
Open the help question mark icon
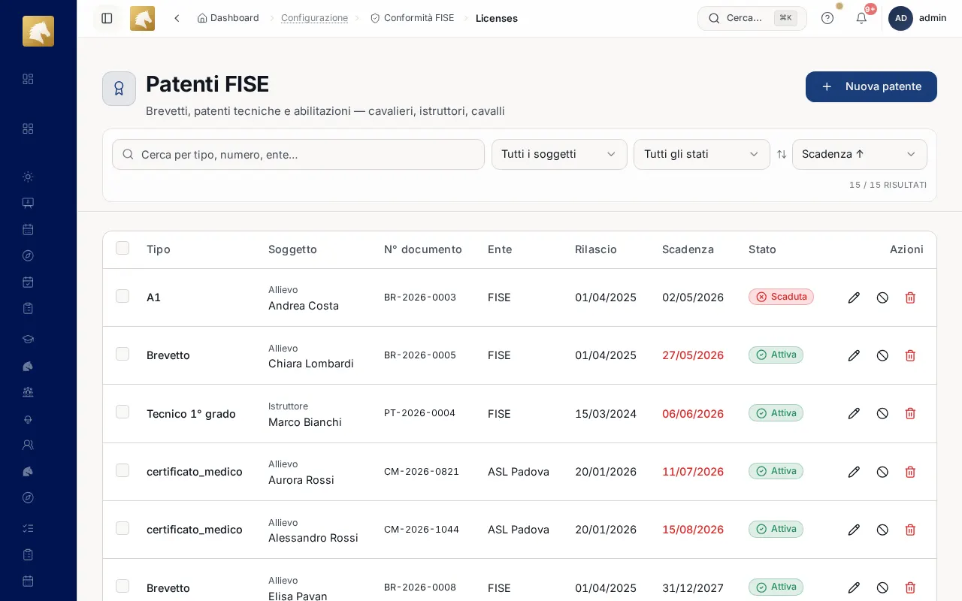click(827, 18)
